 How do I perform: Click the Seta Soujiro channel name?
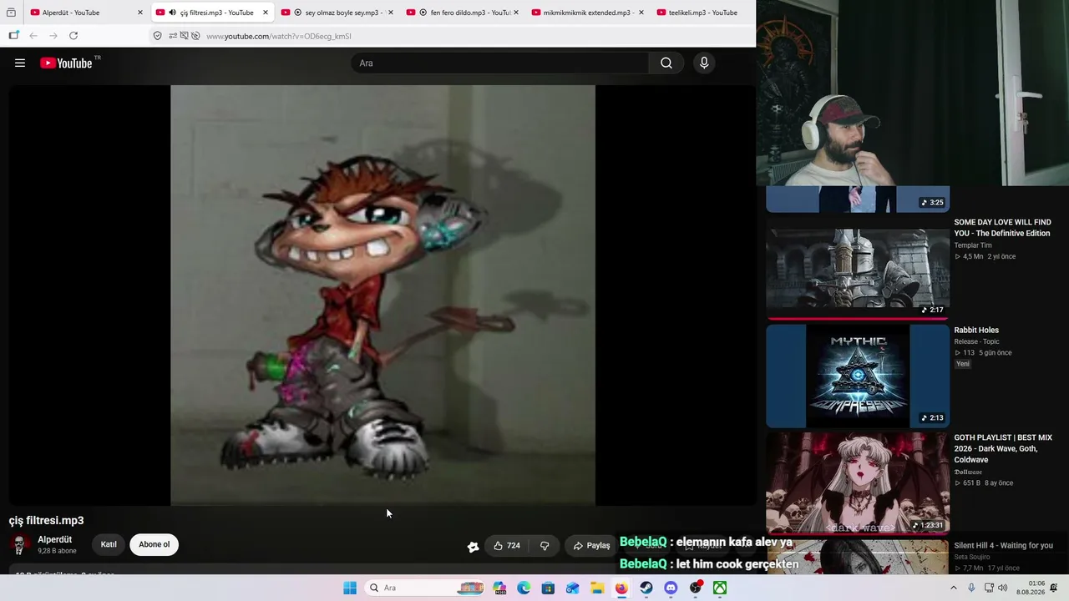(972, 557)
